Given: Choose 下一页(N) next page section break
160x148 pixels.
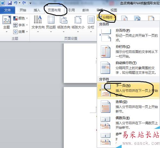Looking at the screenshot, I should [128, 90].
